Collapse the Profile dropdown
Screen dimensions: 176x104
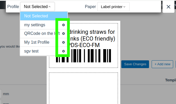coord(37,7)
